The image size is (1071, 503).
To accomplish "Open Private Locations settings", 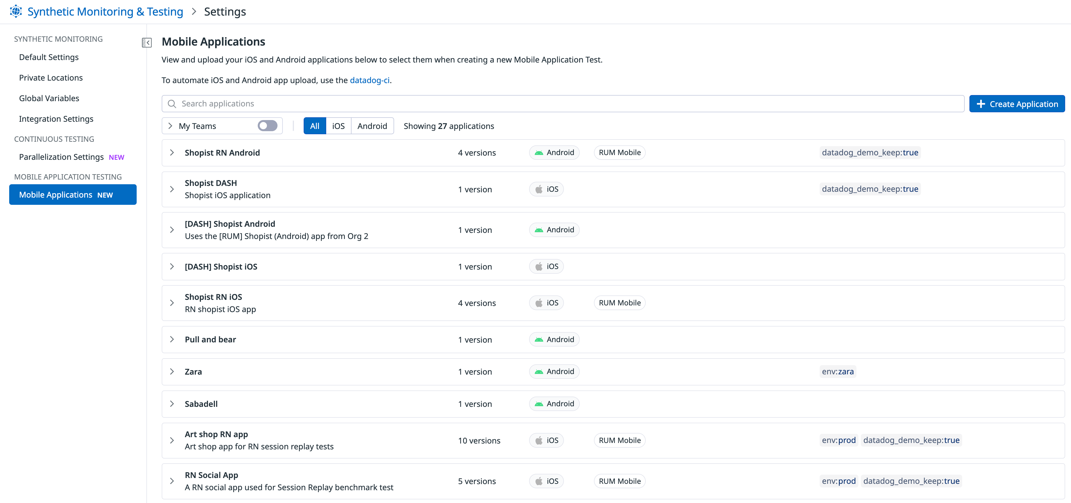I will point(51,78).
